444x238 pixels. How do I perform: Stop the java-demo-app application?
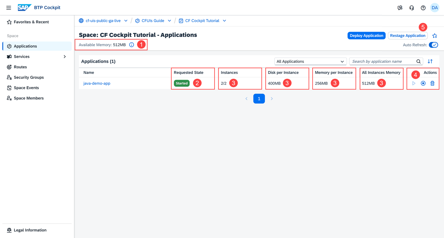point(423,83)
